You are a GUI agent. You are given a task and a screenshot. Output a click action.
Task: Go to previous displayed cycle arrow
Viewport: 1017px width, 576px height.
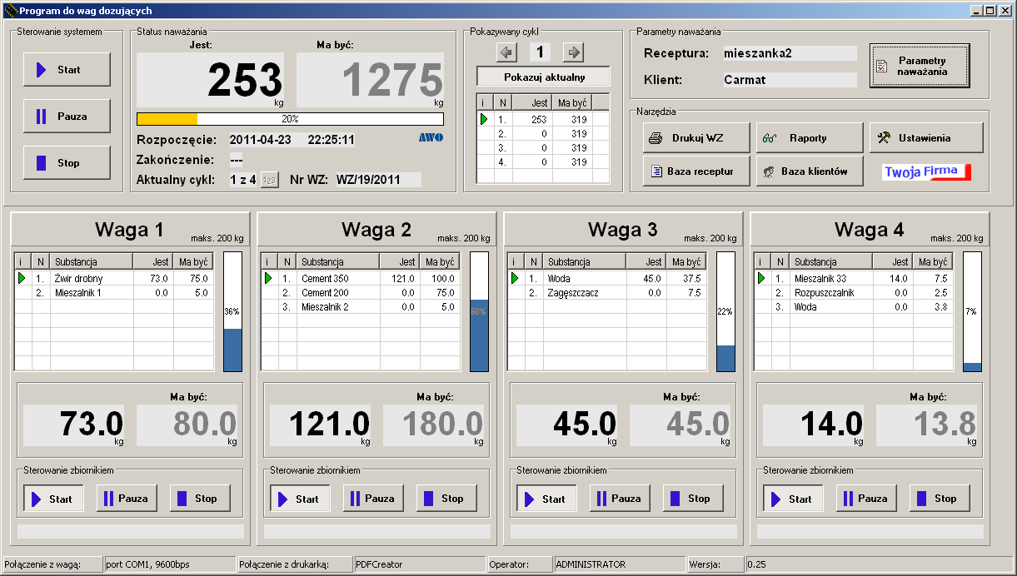point(506,52)
